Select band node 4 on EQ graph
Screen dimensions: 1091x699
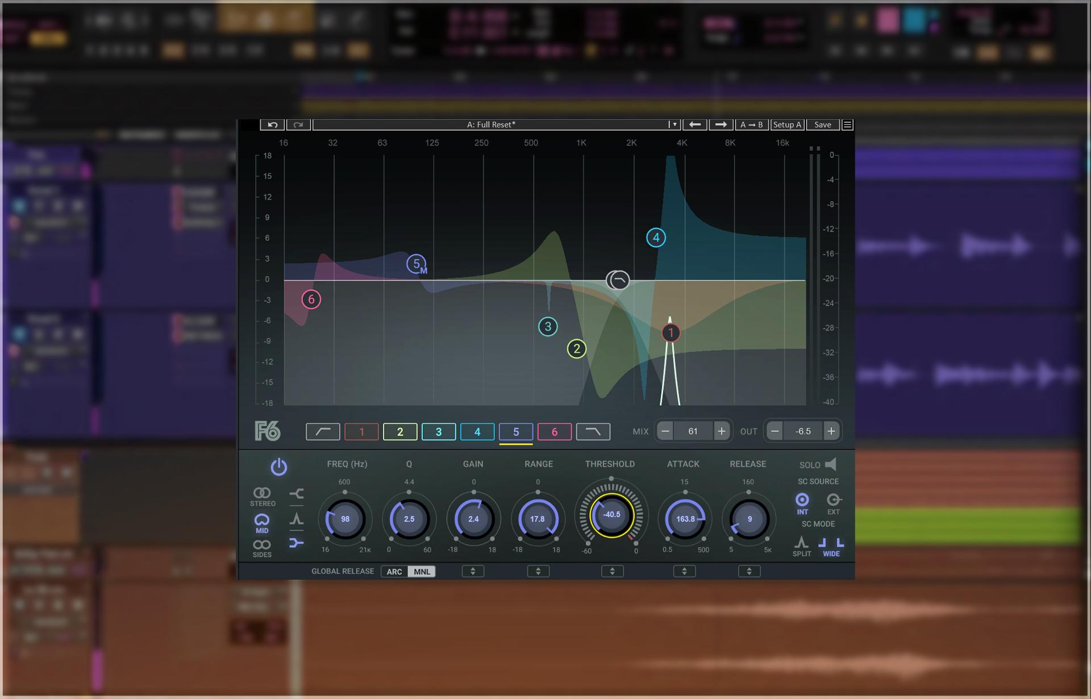click(x=656, y=238)
